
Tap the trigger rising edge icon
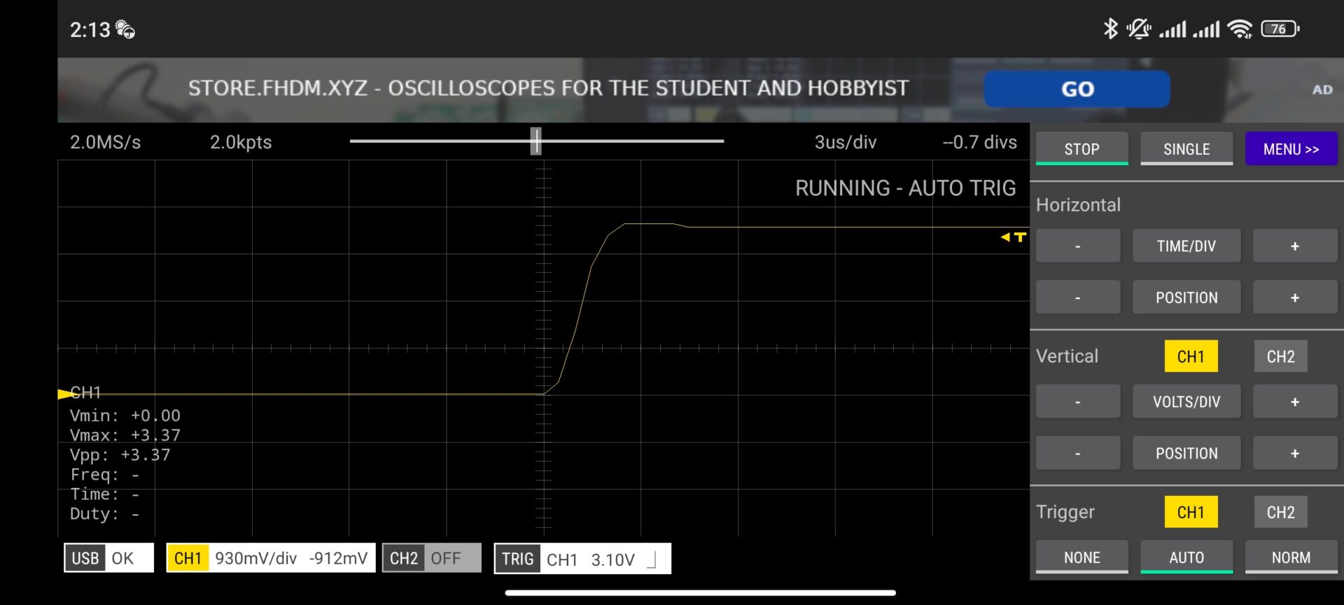652,559
